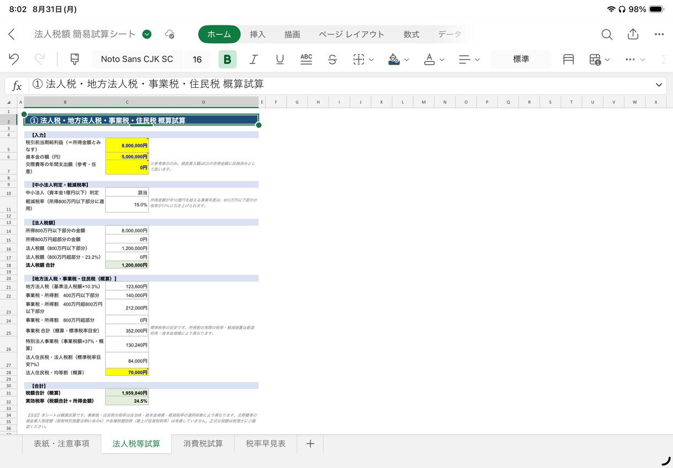
Task: Expand conditional formatting dropdown arrow
Action: 607,60
